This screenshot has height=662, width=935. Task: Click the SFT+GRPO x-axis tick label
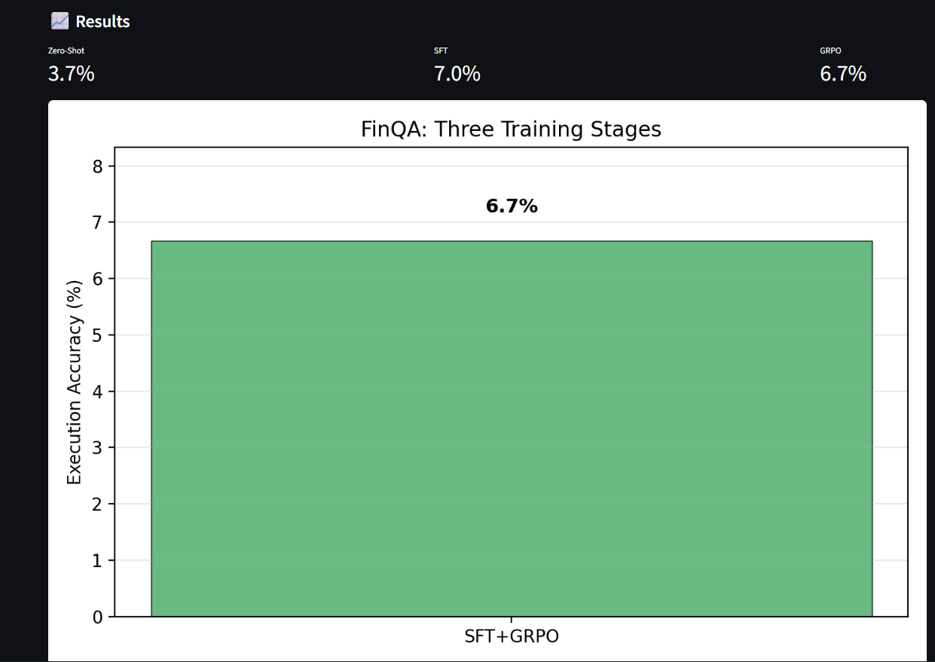pyautogui.click(x=512, y=636)
